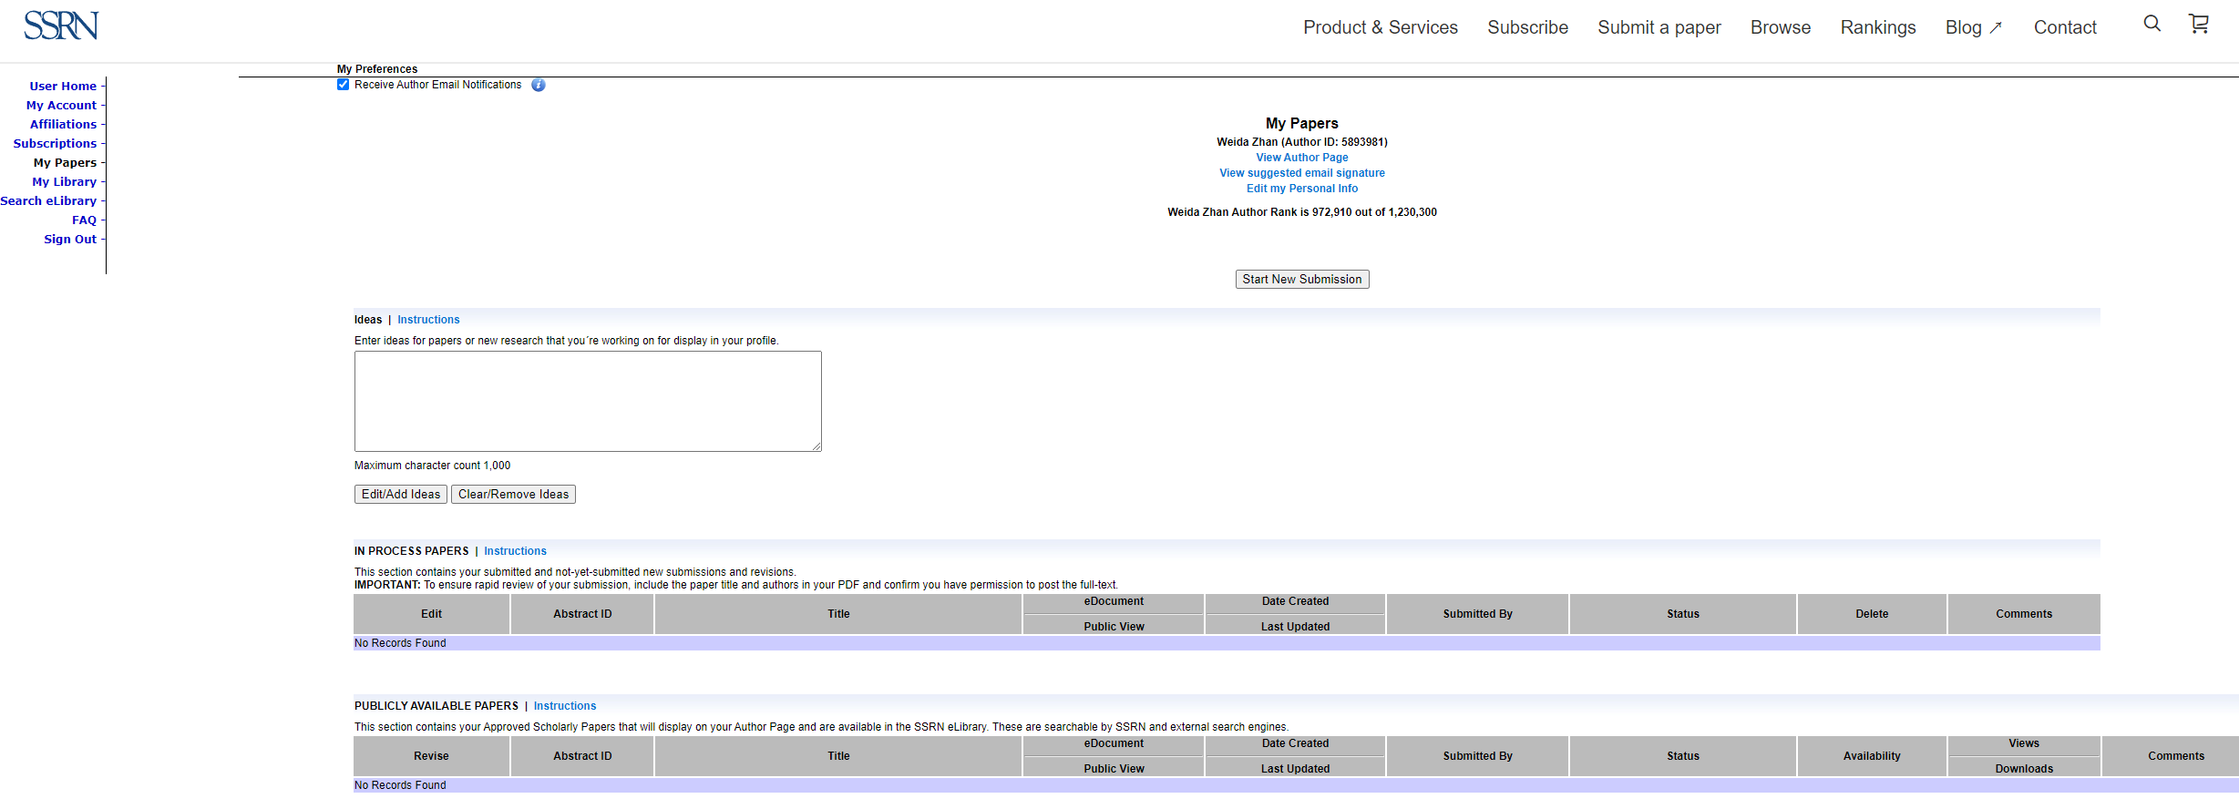
Task: Open FAQ in sidebar
Action: (x=84, y=220)
